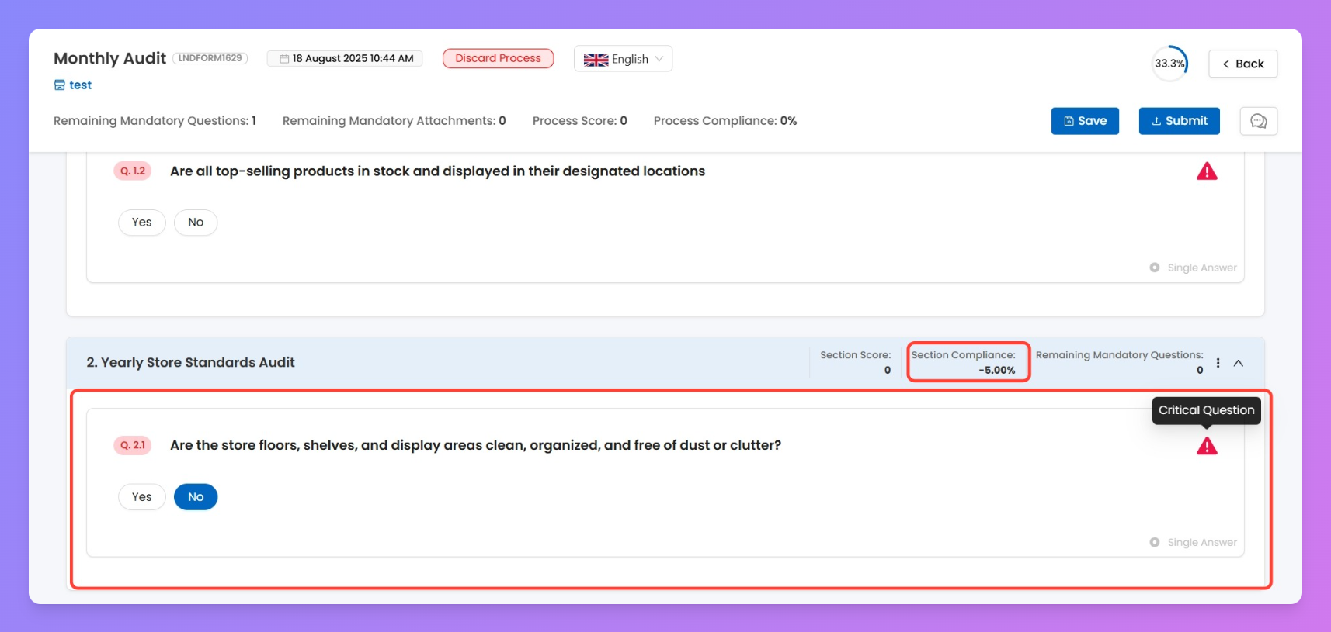Image resolution: width=1331 pixels, height=632 pixels.
Task: Click Single Answer label under Q. 2.1
Action: point(1202,542)
